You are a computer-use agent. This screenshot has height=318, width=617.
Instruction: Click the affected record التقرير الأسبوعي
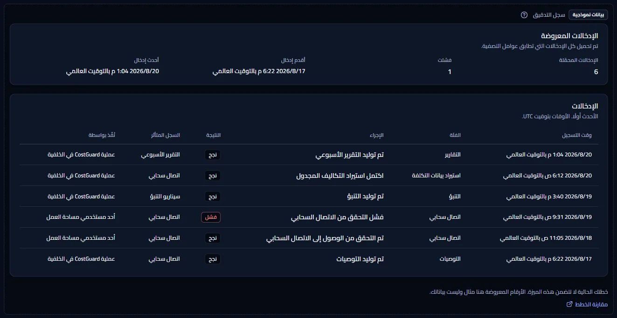pos(160,155)
